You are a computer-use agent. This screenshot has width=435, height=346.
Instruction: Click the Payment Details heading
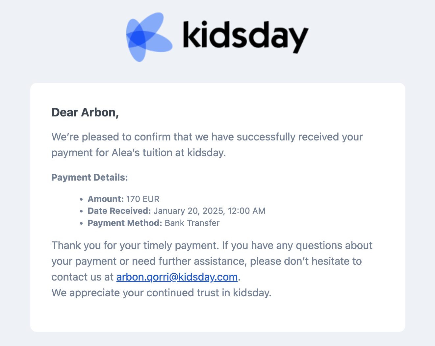point(90,178)
